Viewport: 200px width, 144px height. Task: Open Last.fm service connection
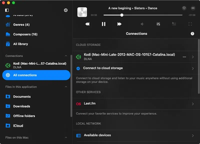[89, 103]
